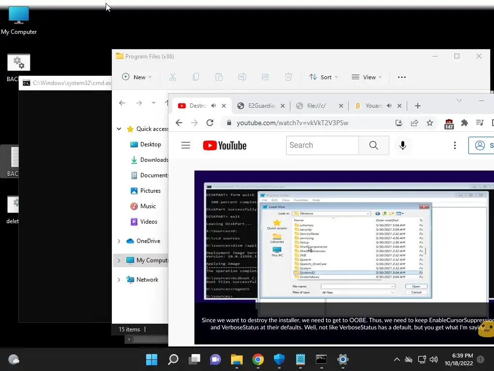Select Pictures in navigation pane
Viewport: 494px width, 371px height.
146,190
